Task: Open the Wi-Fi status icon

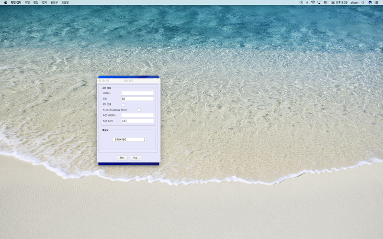Action: [x=313, y=2]
